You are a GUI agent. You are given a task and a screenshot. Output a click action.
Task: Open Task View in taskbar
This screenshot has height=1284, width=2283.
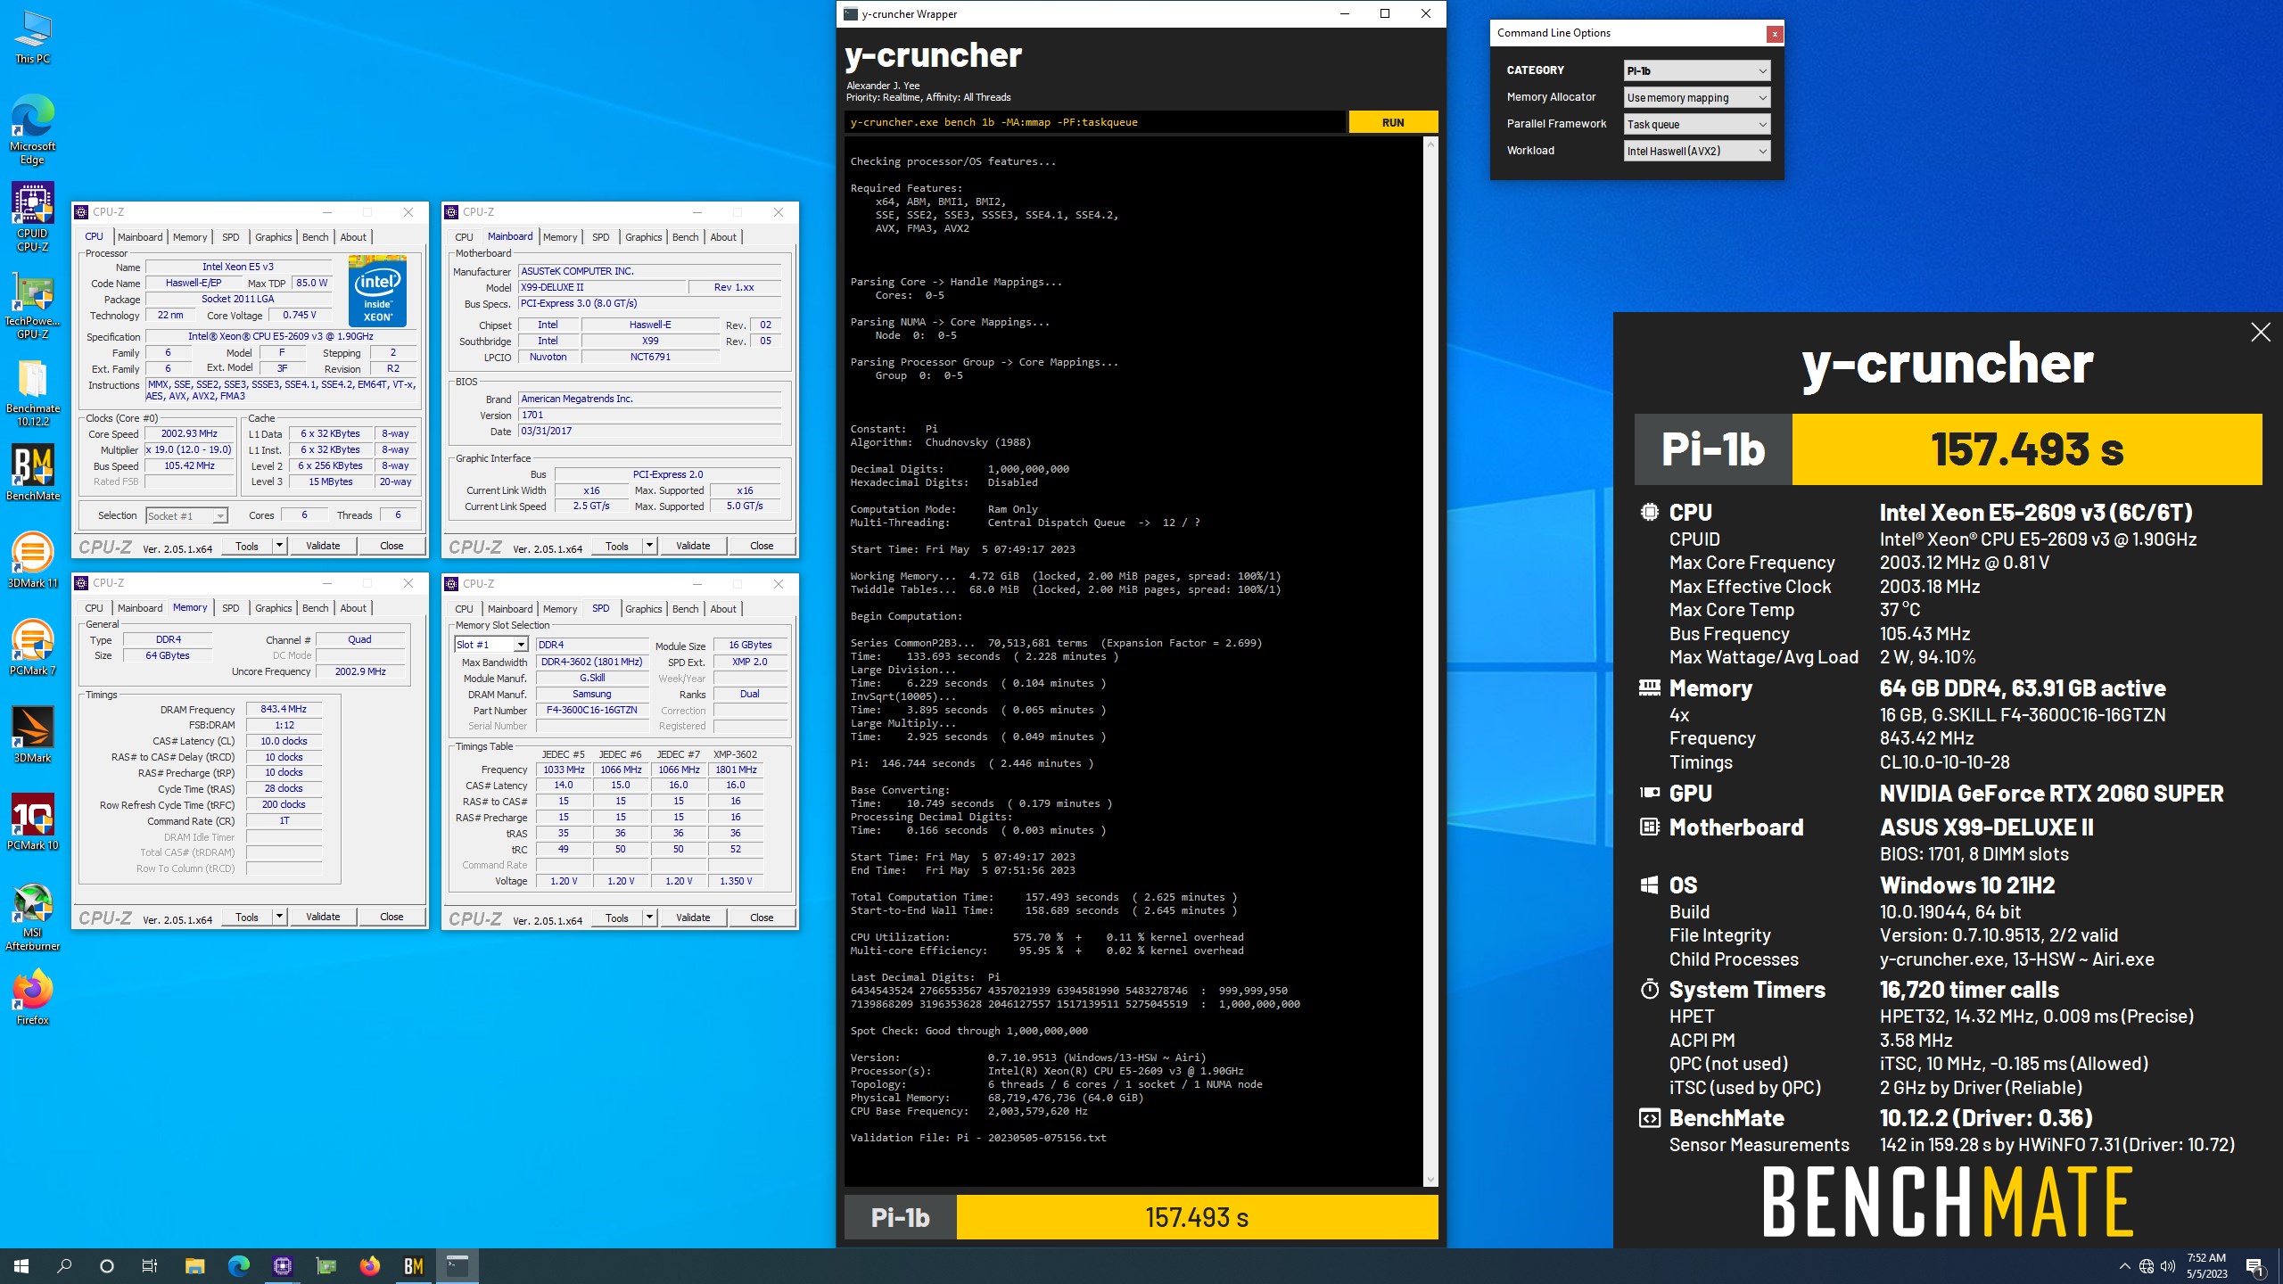click(x=150, y=1266)
